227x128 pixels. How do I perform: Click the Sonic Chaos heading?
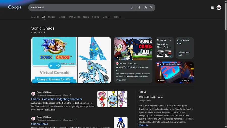(43, 28)
